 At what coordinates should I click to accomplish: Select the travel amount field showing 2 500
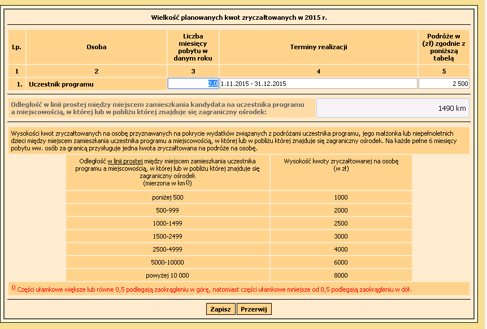pos(444,84)
